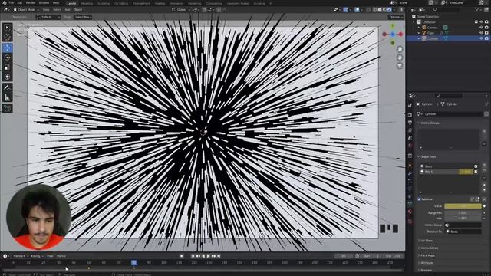Image resolution: width=491 pixels, height=276 pixels.
Task: Expand the UV Maps panel
Action: (x=427, y=241)
